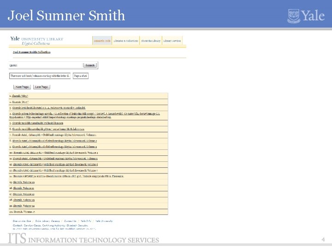
Task: Click the Yale Info footer link
Action: click(86, 221)
